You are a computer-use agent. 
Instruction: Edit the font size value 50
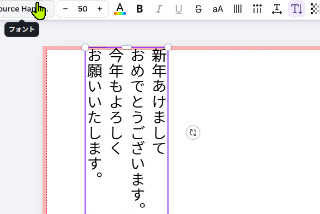click(x=82, y=9)
